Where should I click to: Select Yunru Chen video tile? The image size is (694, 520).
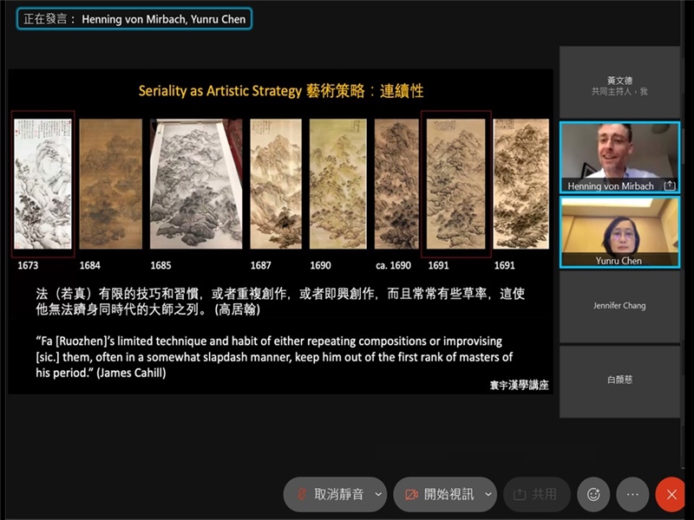click(x=619, y=232)
